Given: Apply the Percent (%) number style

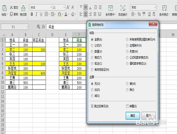Looking at the screenshot, I should (x=139, y=14).
